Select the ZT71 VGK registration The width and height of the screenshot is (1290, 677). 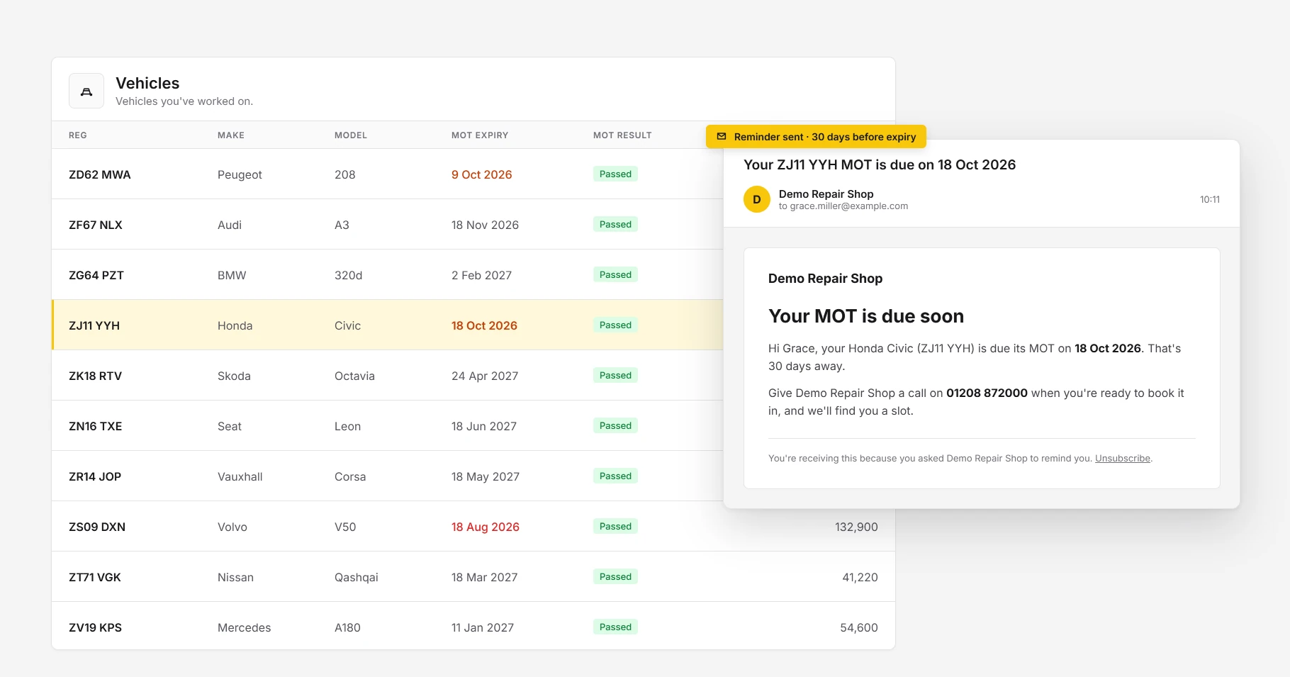click(x=95, y=577)
